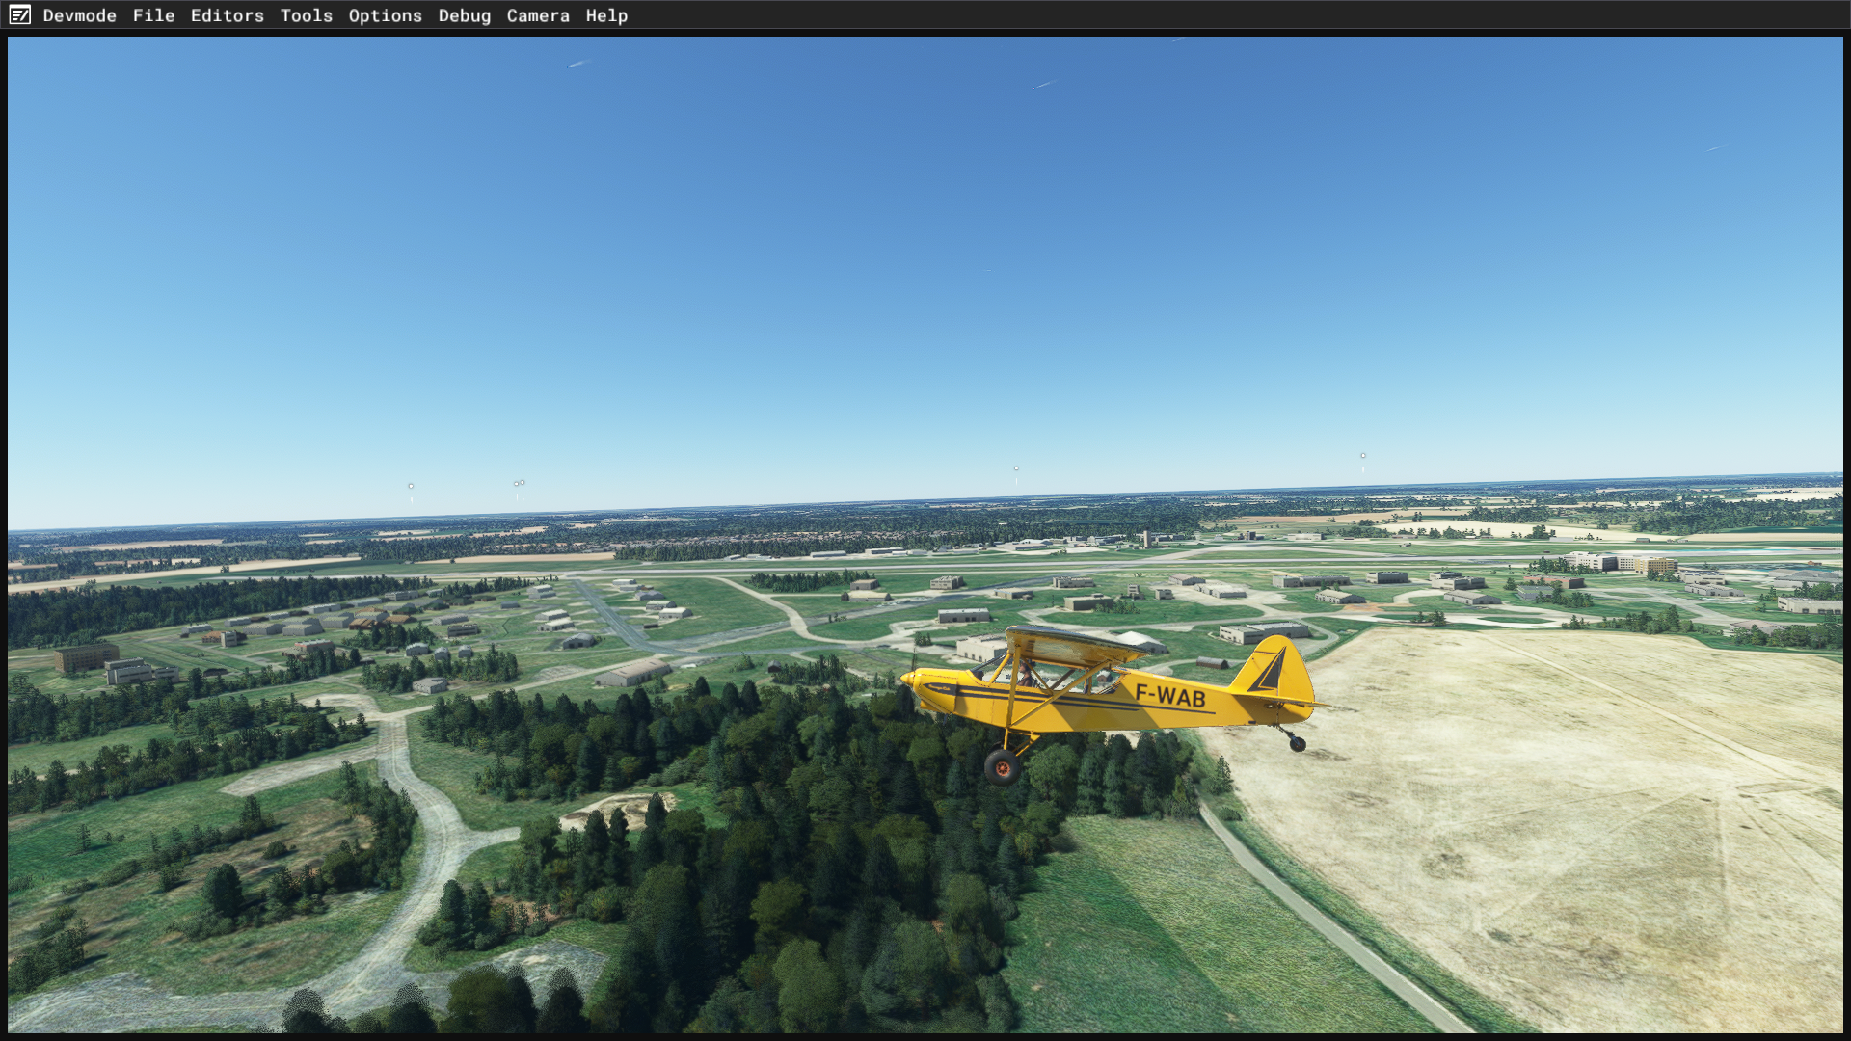Open the File menu

click(153, 15)
